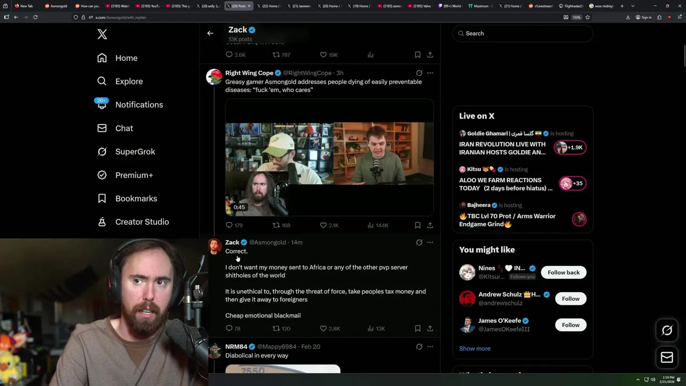Click the @Asmongold handle on the post
This screenshot has height=386, width=686.
point(267,242)
